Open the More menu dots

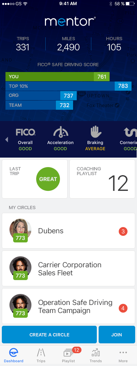pyautogui.click(x=123, y=352)
